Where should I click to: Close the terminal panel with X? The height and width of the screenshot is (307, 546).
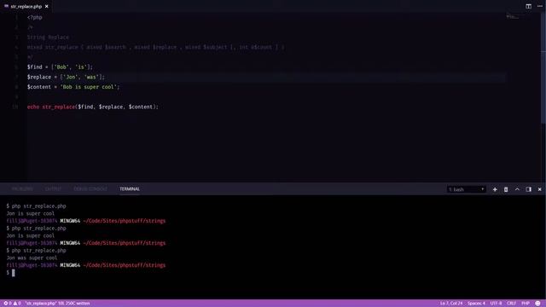pyautogui.click(x=540, y=189)
